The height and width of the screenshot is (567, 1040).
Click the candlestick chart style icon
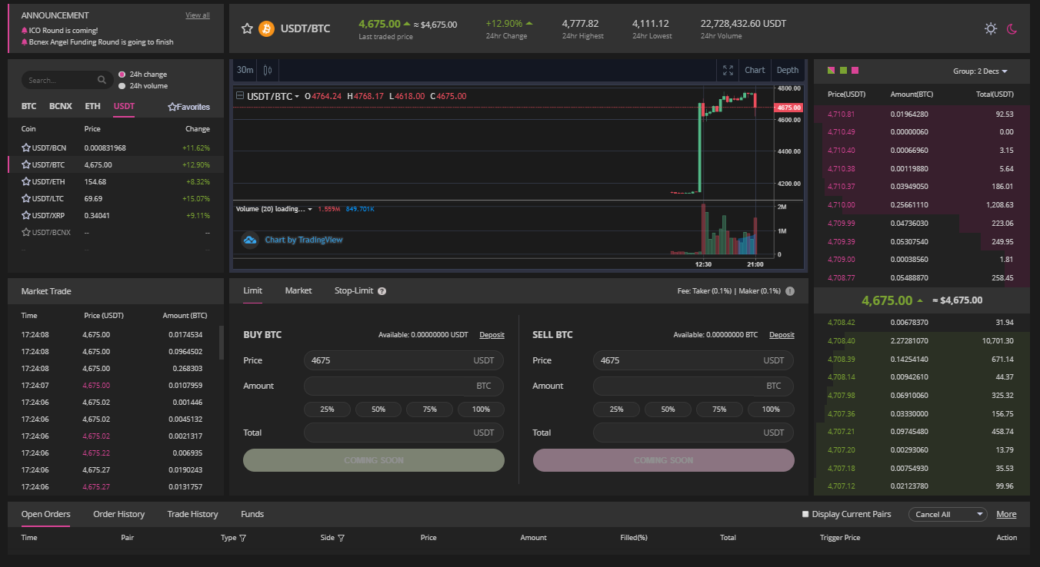pos(267,70)
